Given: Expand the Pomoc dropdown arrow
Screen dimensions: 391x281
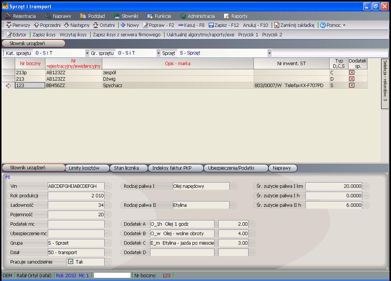Looking at the screenshot, I should click(x=344, y=25).
